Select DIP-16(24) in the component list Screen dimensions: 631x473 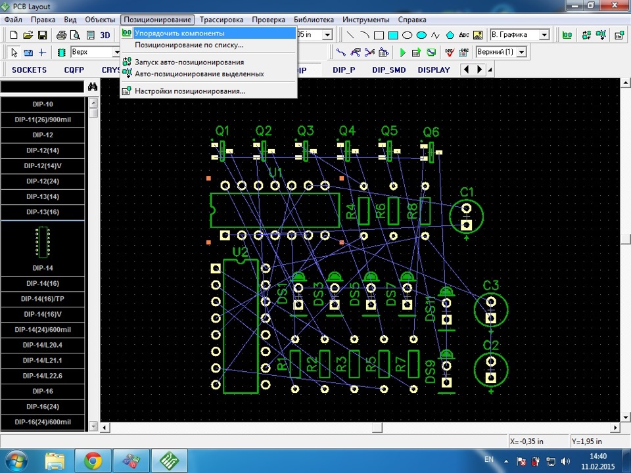[x=43, y=406]
